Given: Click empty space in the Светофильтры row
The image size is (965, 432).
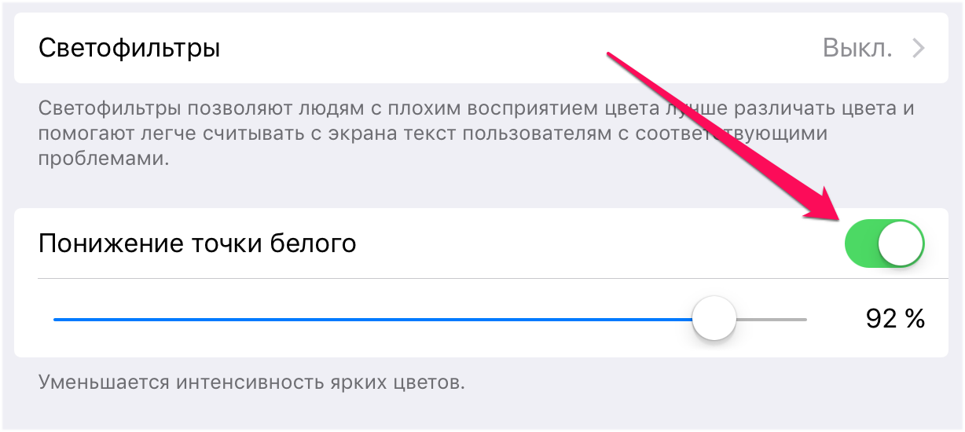Looking at the screenshot, I should click(x=511, y=49).
